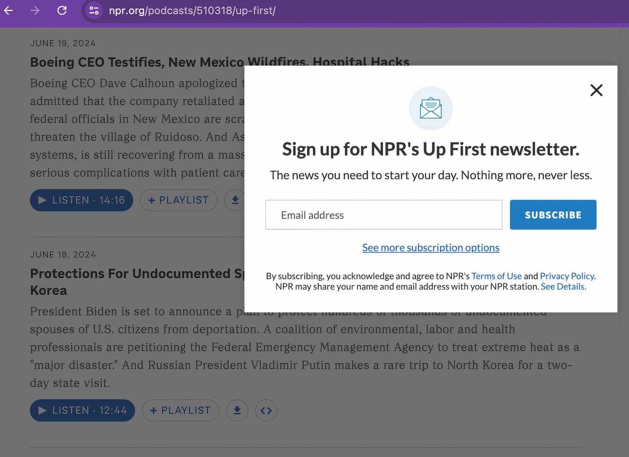Navigate back in browser history
Image resolution: width=629 pixels, height=457 pixels.
(x=8, y=10)
